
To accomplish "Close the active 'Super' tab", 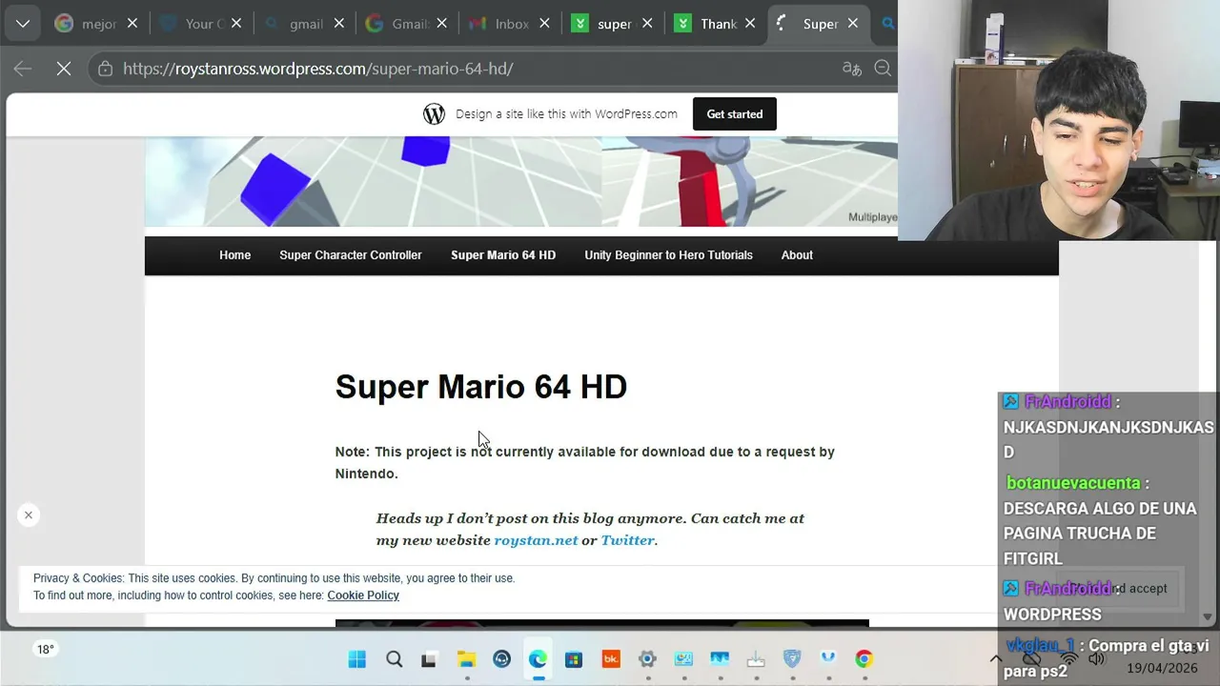I will [x=853, y=24].
